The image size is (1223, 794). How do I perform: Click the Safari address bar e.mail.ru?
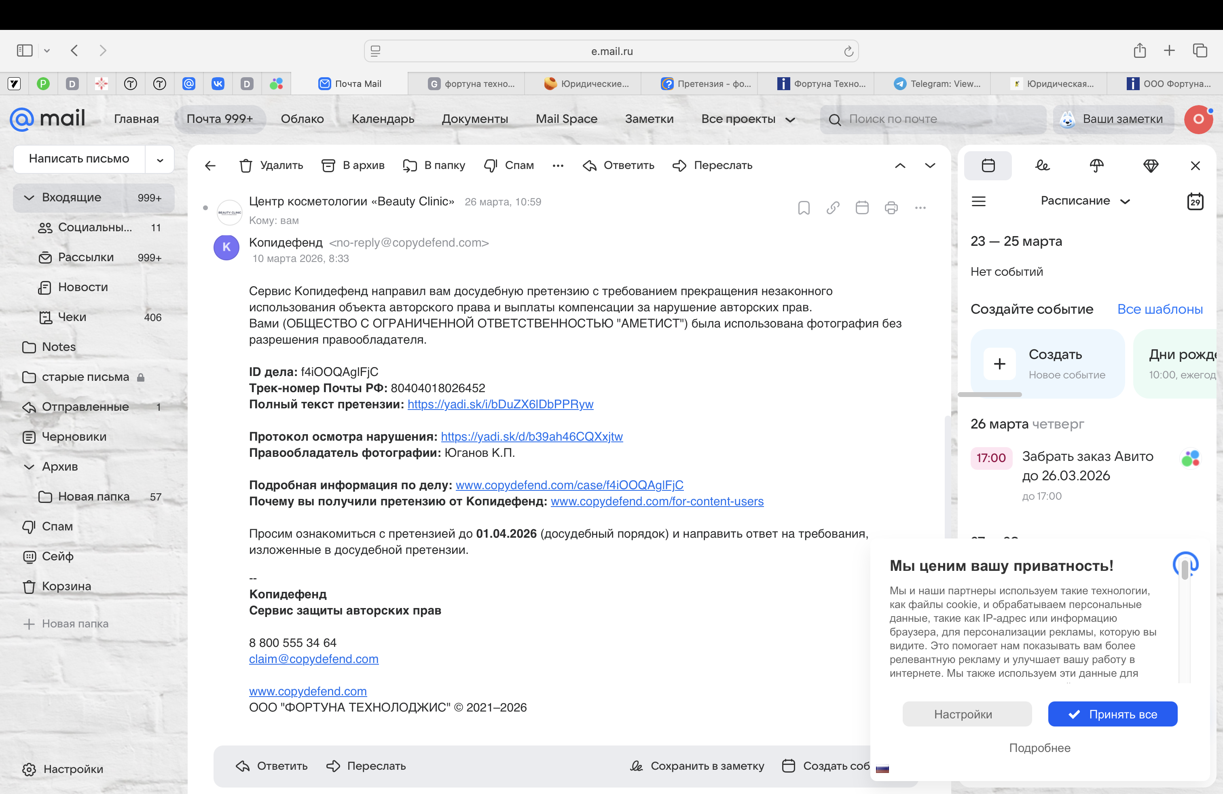coord(611,51)
